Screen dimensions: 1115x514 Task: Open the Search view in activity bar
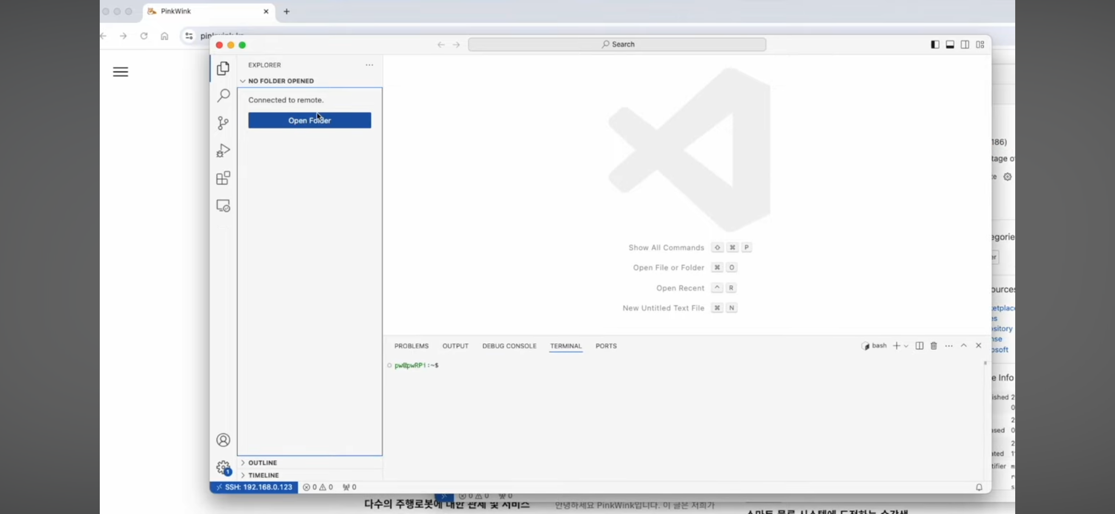(x=223, y=95)
